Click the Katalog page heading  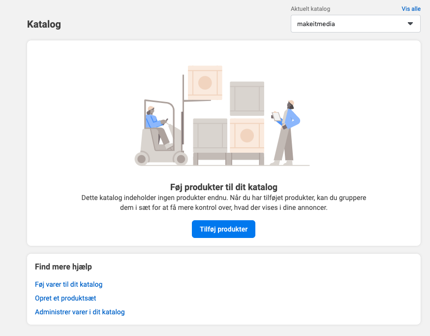(x=44, y=24)
